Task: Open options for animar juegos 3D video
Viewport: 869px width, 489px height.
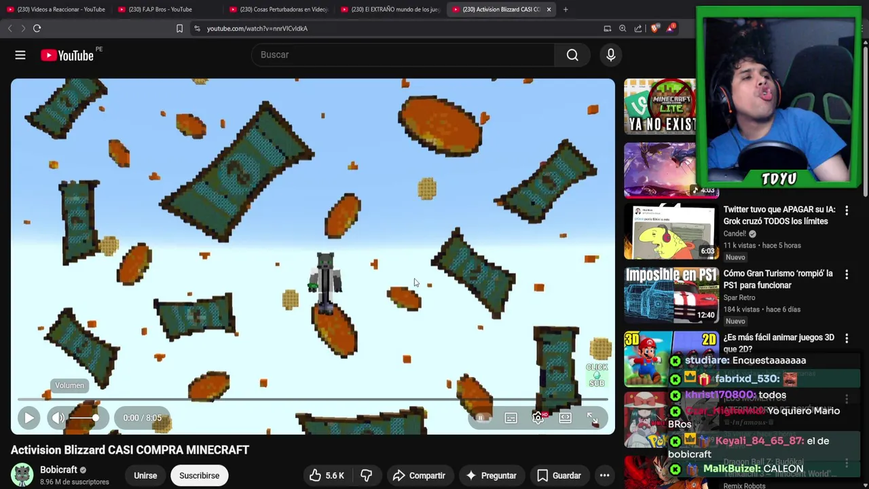Action: [x=847, y=338]
